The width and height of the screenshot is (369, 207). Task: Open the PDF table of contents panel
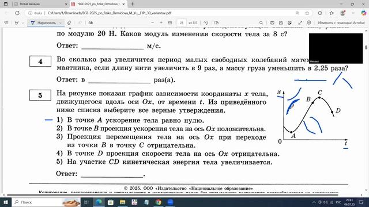point(6,23)
